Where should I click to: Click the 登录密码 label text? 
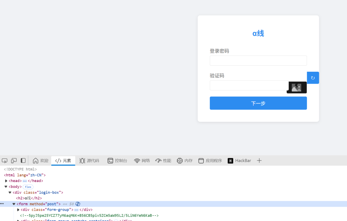(219, 51)
